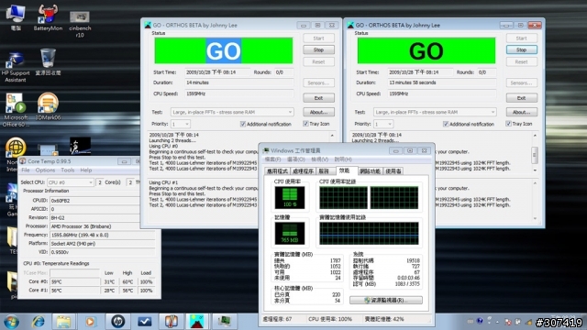Click the left ORTHOS window title icon
The width and height of the screenshot is (587, 330).
[148, 25]
